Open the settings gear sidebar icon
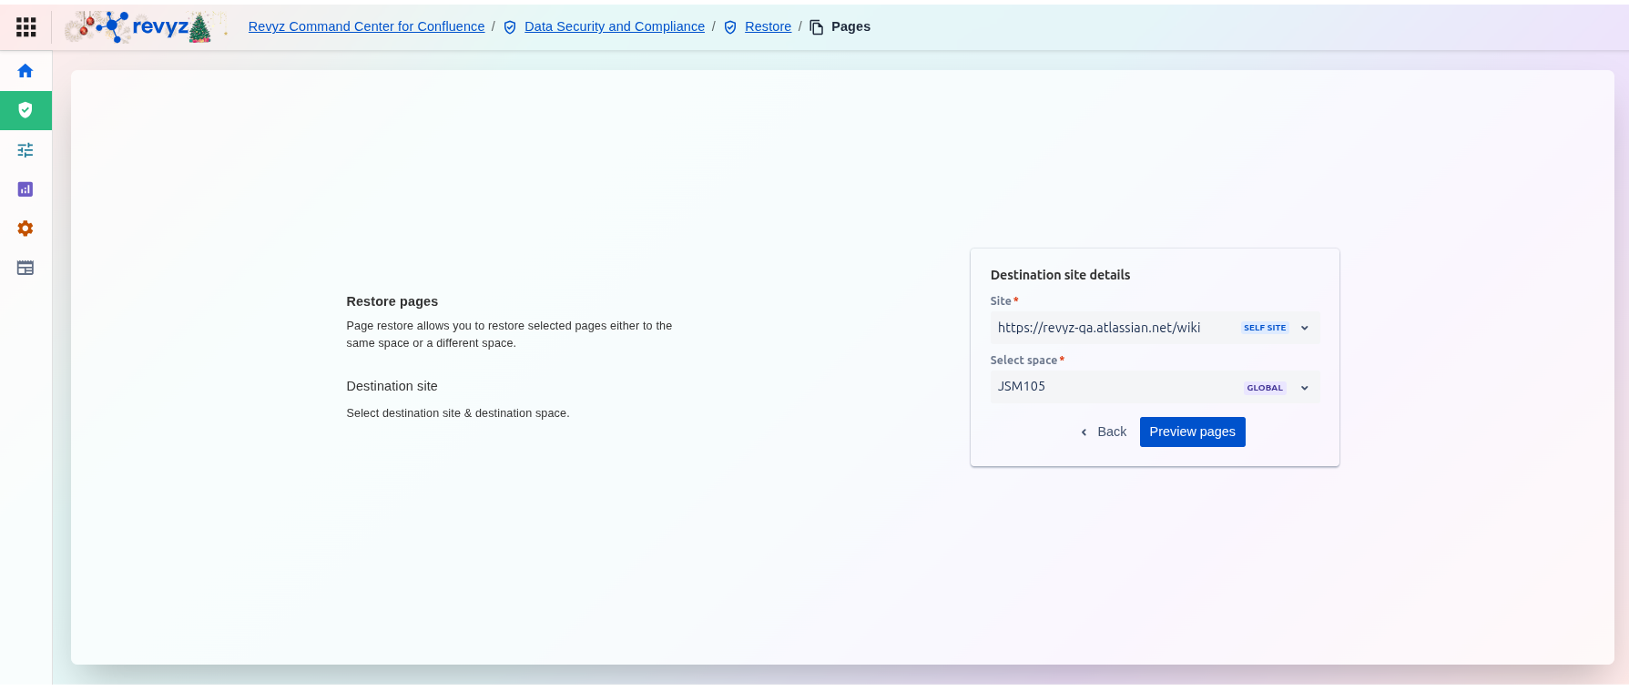The height and width of the screenshot is (691, 1629). coord(25,229)
